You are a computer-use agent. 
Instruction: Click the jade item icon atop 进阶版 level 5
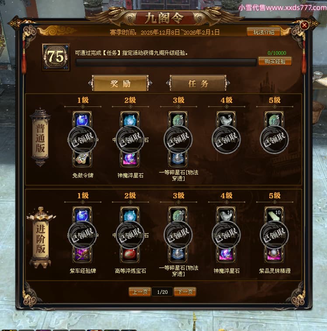(x=274, y=215)
